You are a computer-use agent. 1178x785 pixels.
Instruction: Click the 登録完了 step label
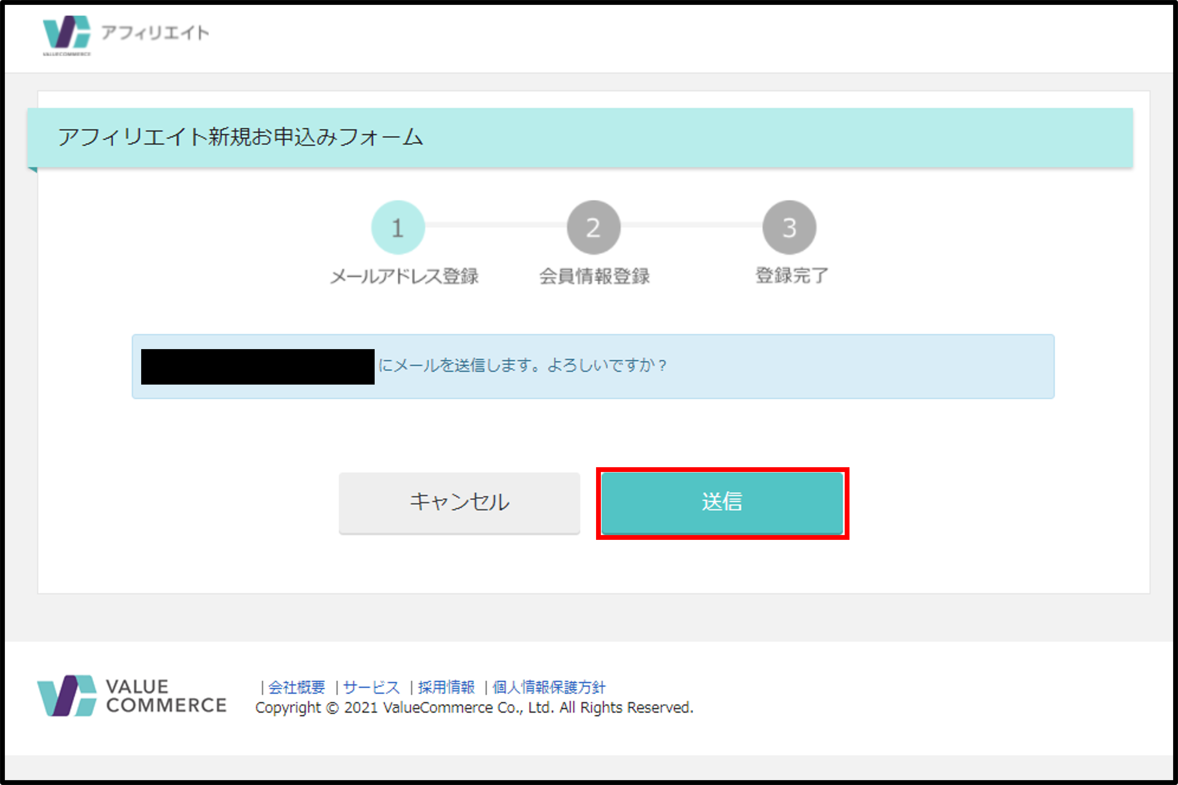coord(792,275)
